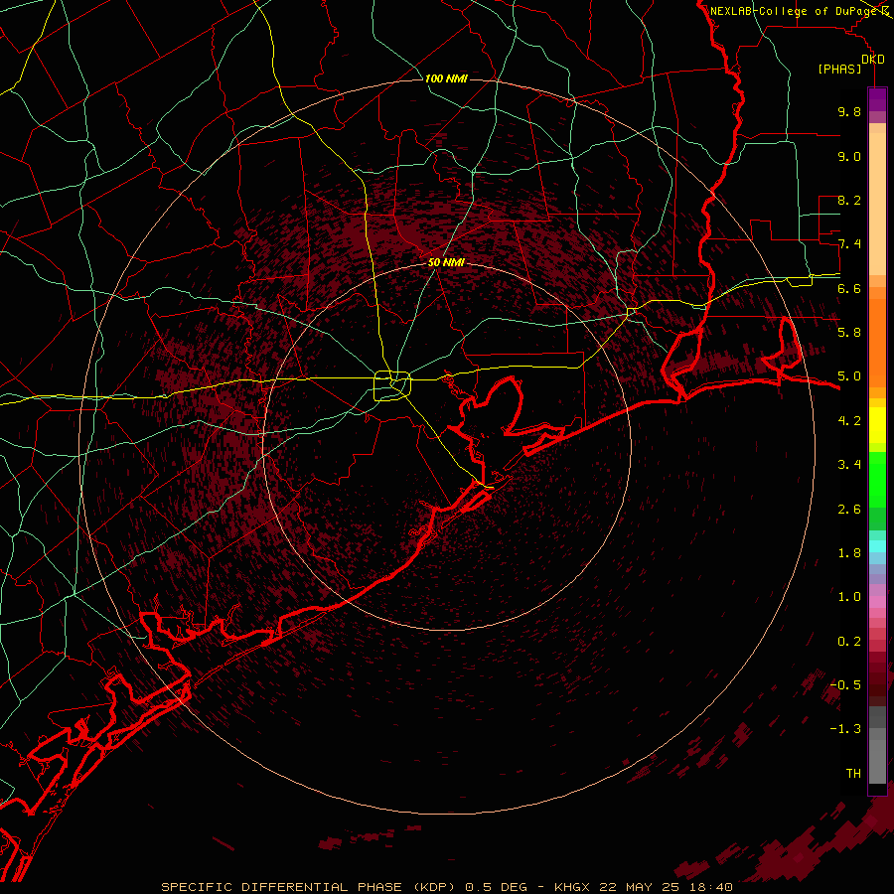Click the "22 MAY 25" date text
This screenshot has width=894, height=894.
(x=638, y=887)
